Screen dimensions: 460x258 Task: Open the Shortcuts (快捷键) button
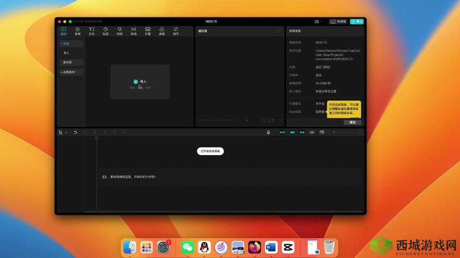point(338,22)
